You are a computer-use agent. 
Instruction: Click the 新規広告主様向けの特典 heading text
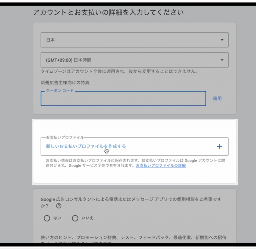click(65, 83)
